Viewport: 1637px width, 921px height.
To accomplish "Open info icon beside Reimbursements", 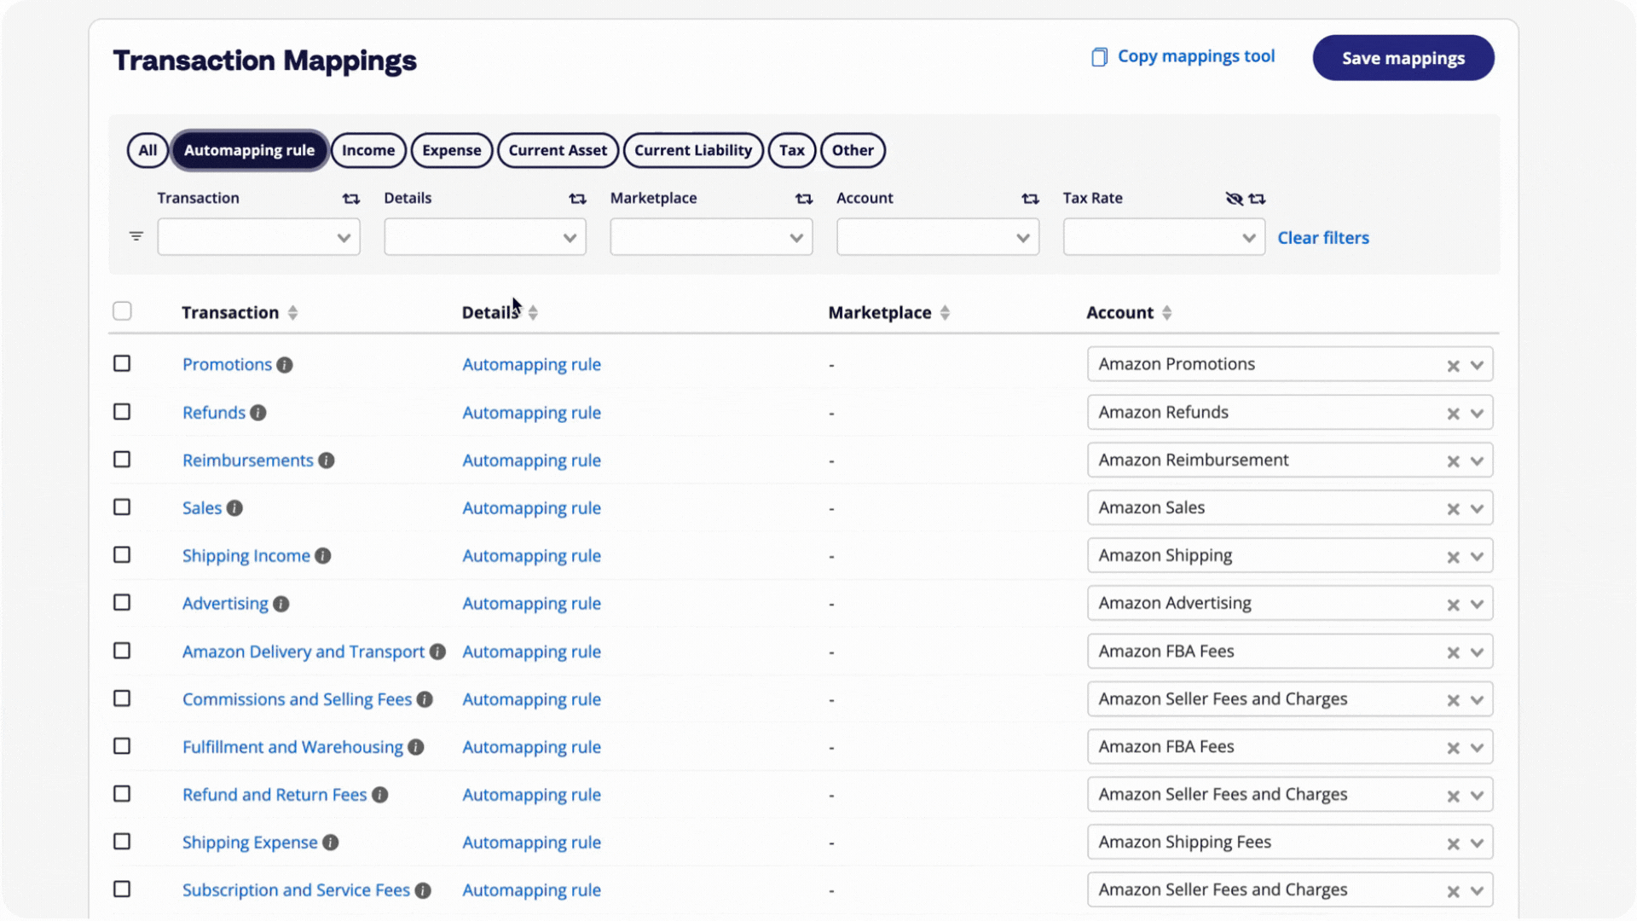I will point(327,460).
